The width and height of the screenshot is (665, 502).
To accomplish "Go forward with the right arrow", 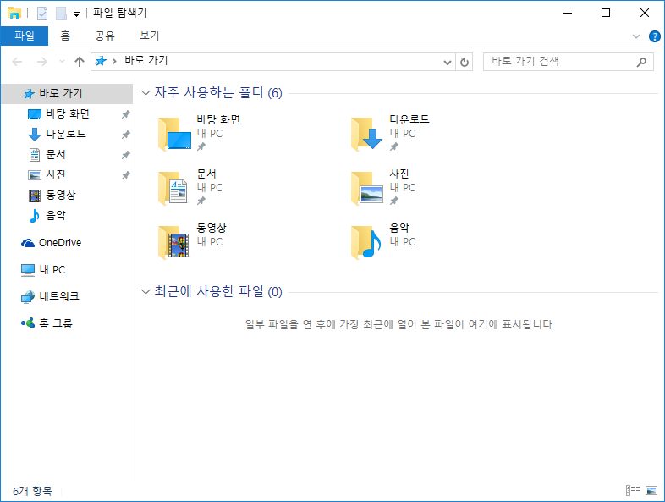I will 42,62.
